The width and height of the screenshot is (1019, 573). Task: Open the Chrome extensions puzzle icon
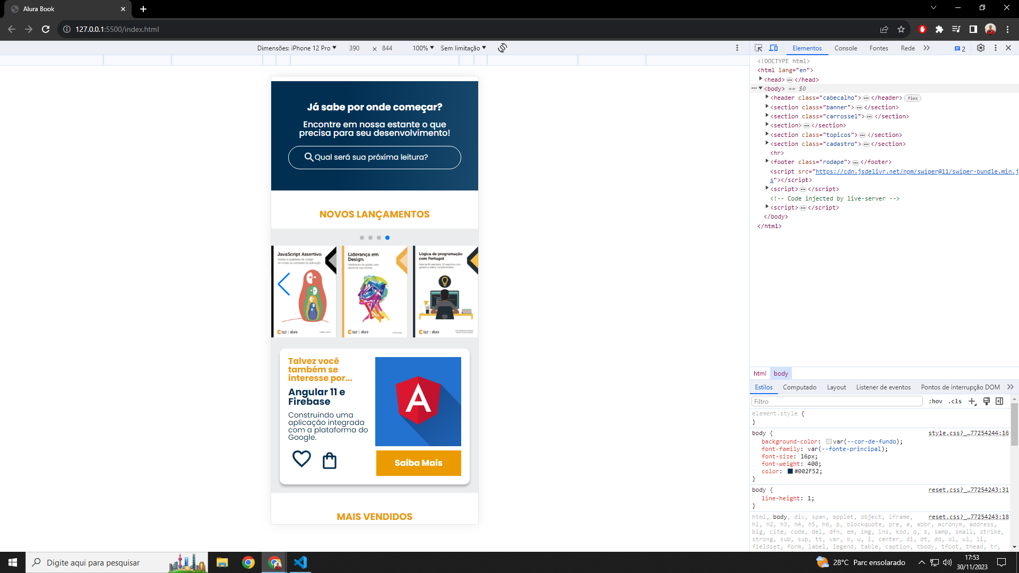click(939, 29)
